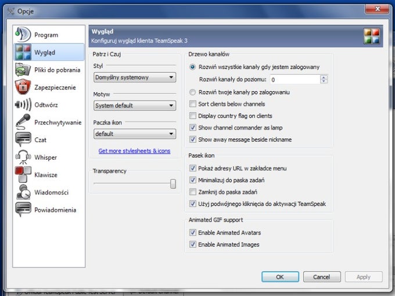The height and width of the screenshot is (296, 395).
Task: Disable Enable Animated Avatars checkbox
Action: (x=193, y=232)
